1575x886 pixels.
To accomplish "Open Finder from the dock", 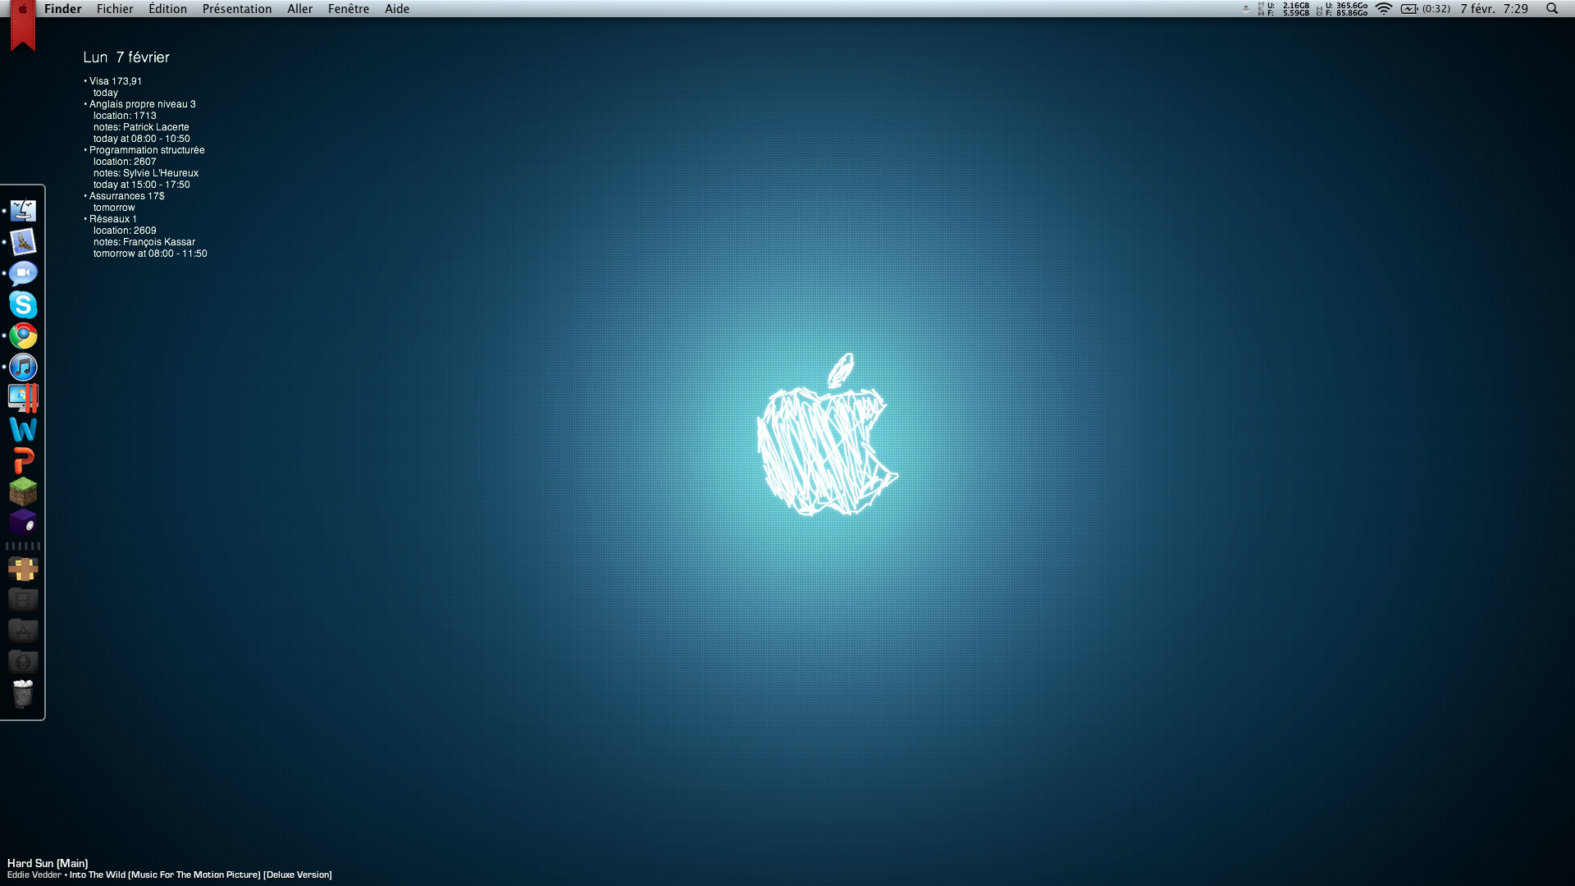I will point(23,211).
